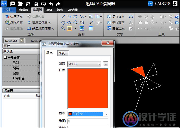This screenshot has width=180, height=128.
Task: Collapse the 一般设置 section
Action: point(5,57)
